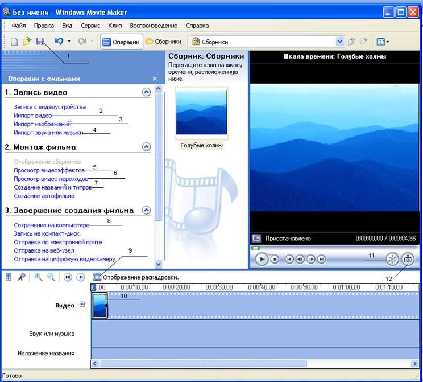Screen dimensions: 423x382
Task: Open the Сборники collection dropdown list
Action: pos(339,42)
